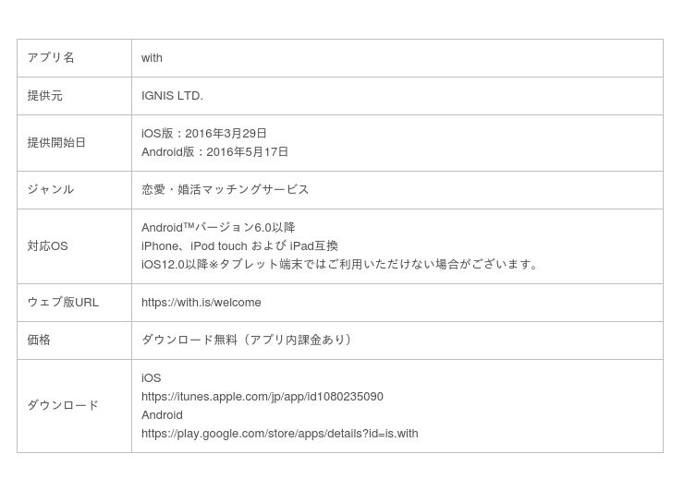Open the itunes.apple.com app download link
Image resolution: width=684 pixels, height=490 pixels.
(262, 397)
